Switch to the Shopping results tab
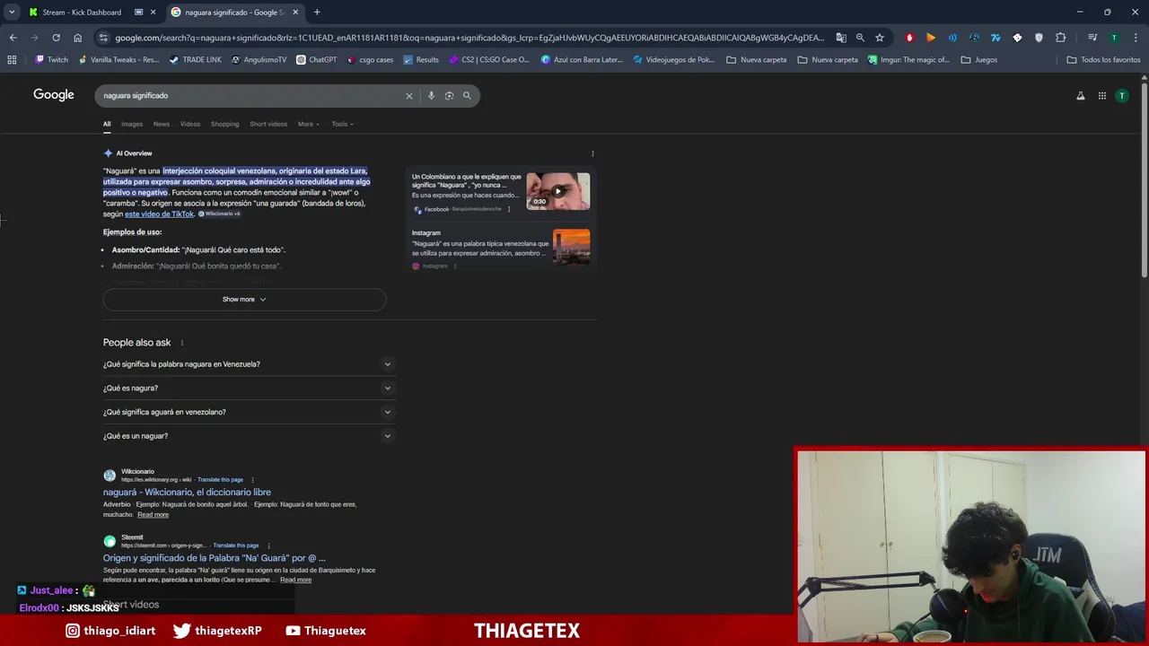 225,124
